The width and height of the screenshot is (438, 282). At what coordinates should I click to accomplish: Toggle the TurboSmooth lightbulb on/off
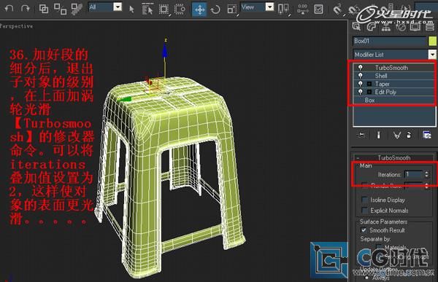(361, 68)
